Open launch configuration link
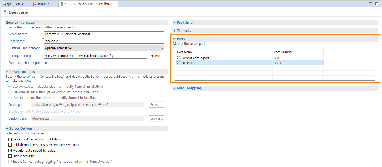This screenshot has width=382, height=167. click(x=28, y=63)
